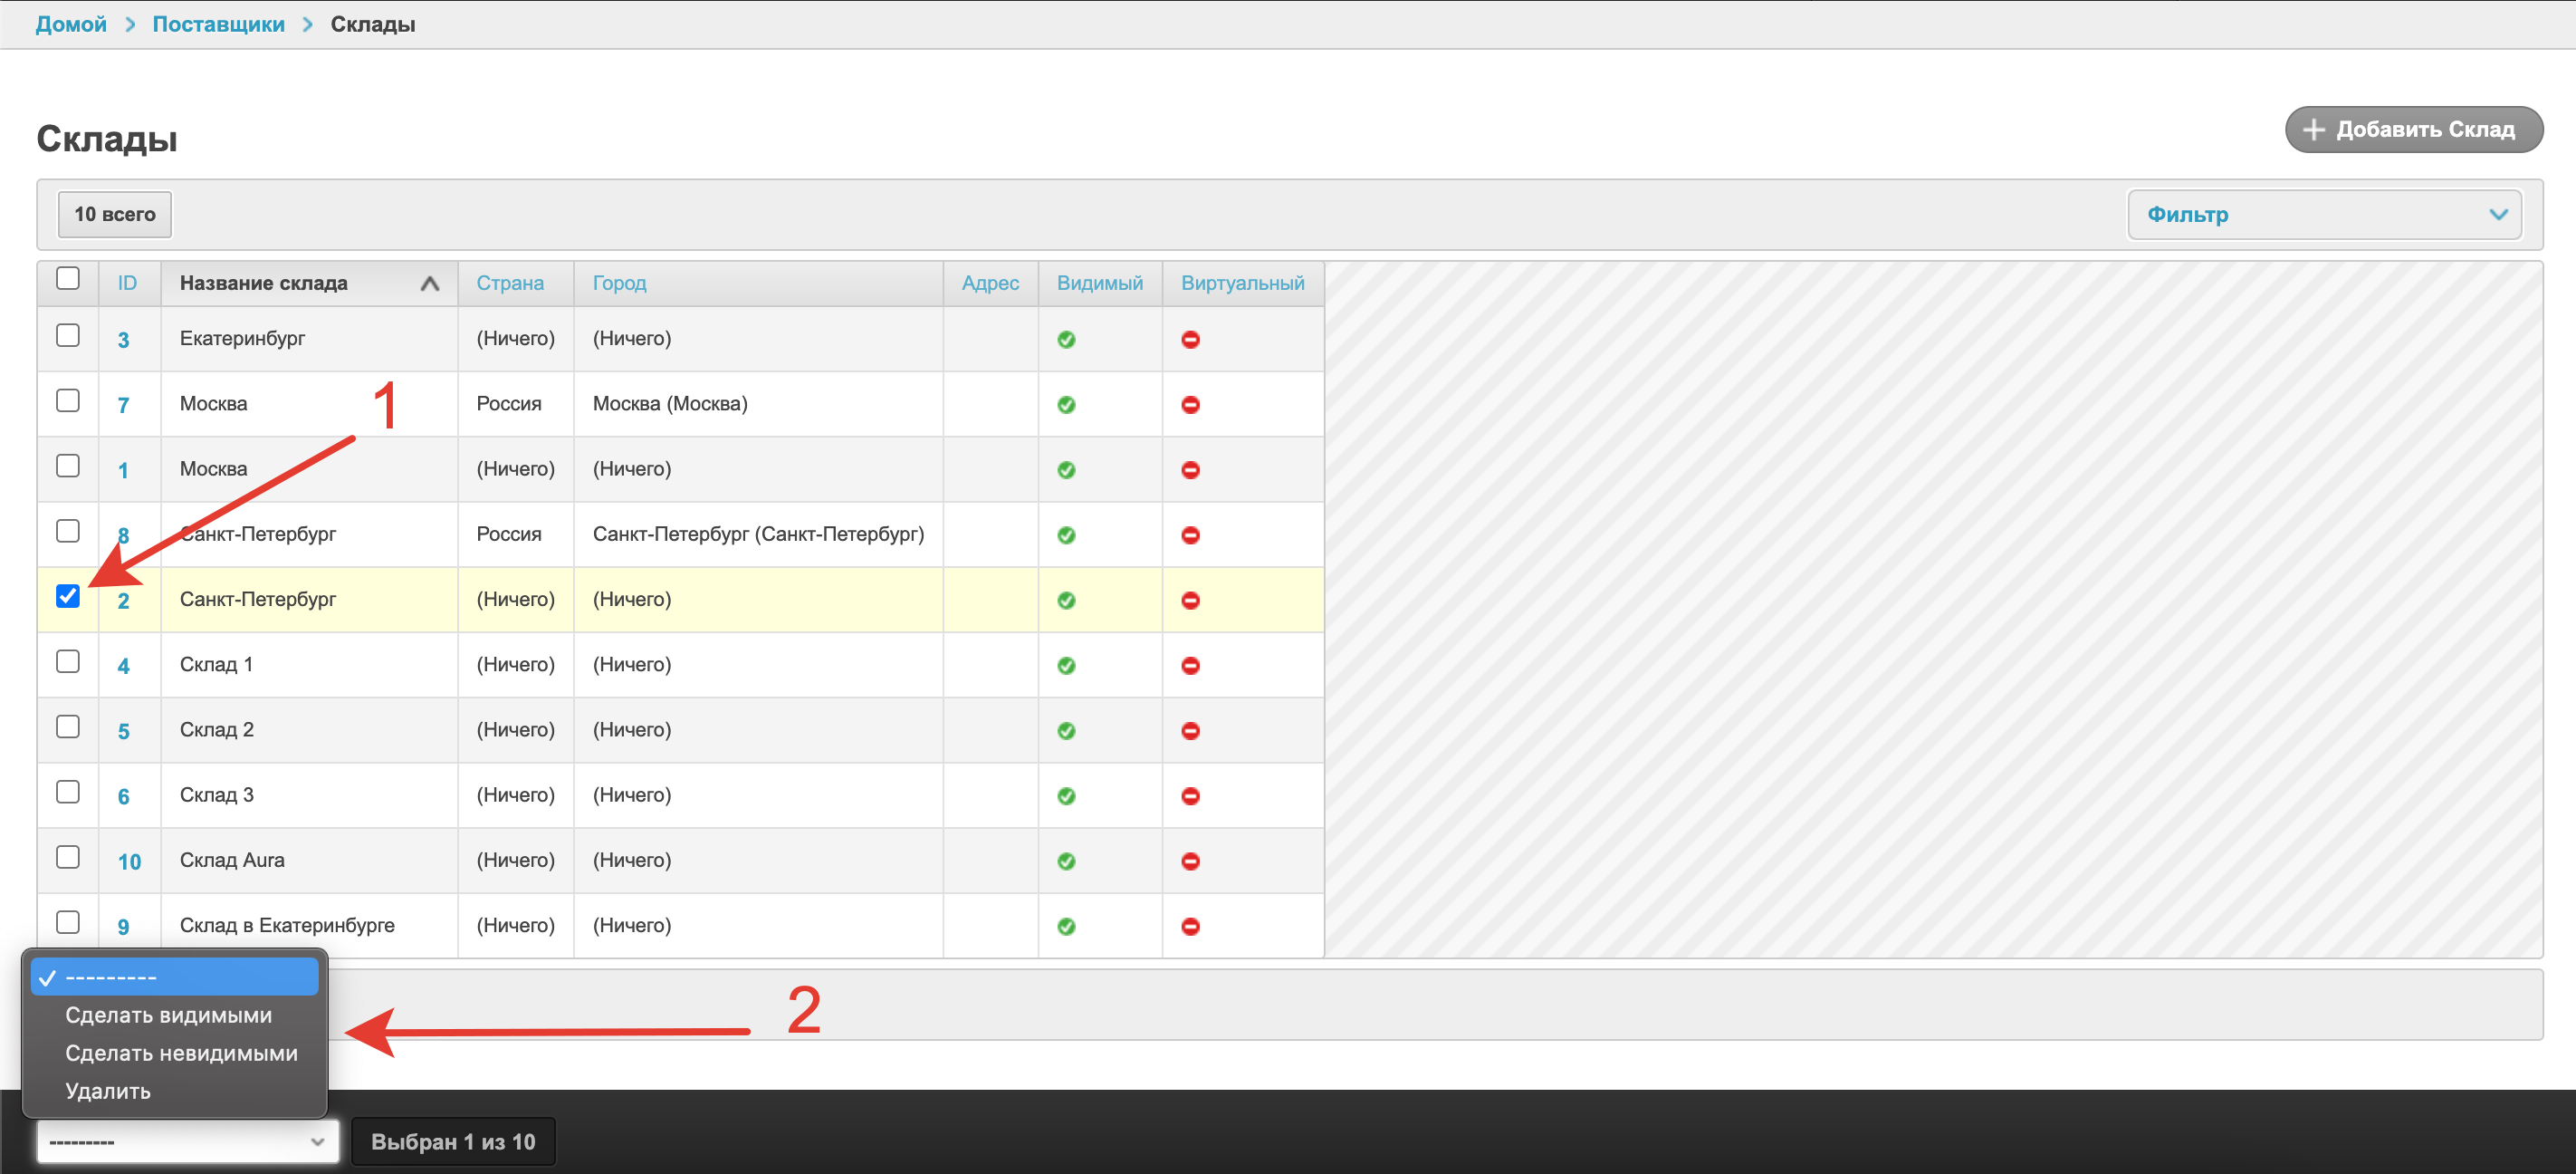Select the blank dashes option in menu
The width and height of the screenshot is (2576, 1174).
(175, 977)
